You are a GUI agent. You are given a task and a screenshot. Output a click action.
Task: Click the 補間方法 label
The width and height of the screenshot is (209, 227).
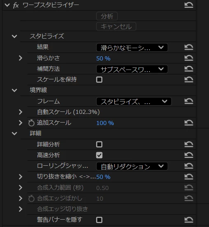(x=49, y=69)
